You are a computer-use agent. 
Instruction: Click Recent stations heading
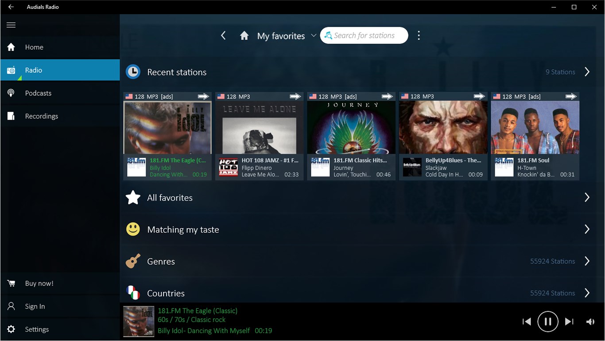click(x=177, y=72)
